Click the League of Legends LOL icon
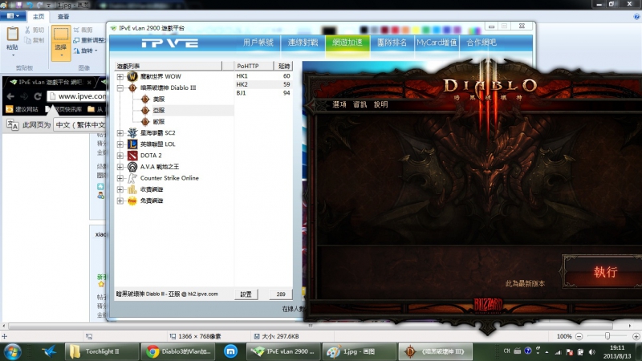Image resolution: width=642 pixels, height=361 pixels. click(x=132, y=144)
